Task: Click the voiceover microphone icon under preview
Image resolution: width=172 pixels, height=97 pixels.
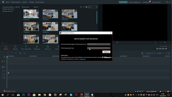Action: coord(155,43)
